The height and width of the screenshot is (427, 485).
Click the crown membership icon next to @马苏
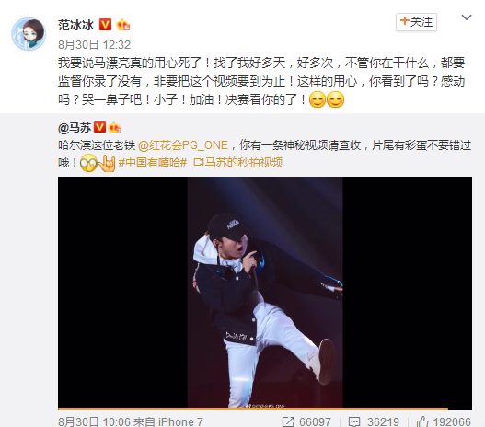pos(114,127)
